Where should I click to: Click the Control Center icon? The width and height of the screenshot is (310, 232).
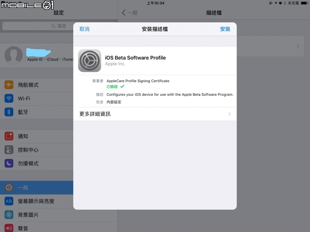tap(9, 150)
